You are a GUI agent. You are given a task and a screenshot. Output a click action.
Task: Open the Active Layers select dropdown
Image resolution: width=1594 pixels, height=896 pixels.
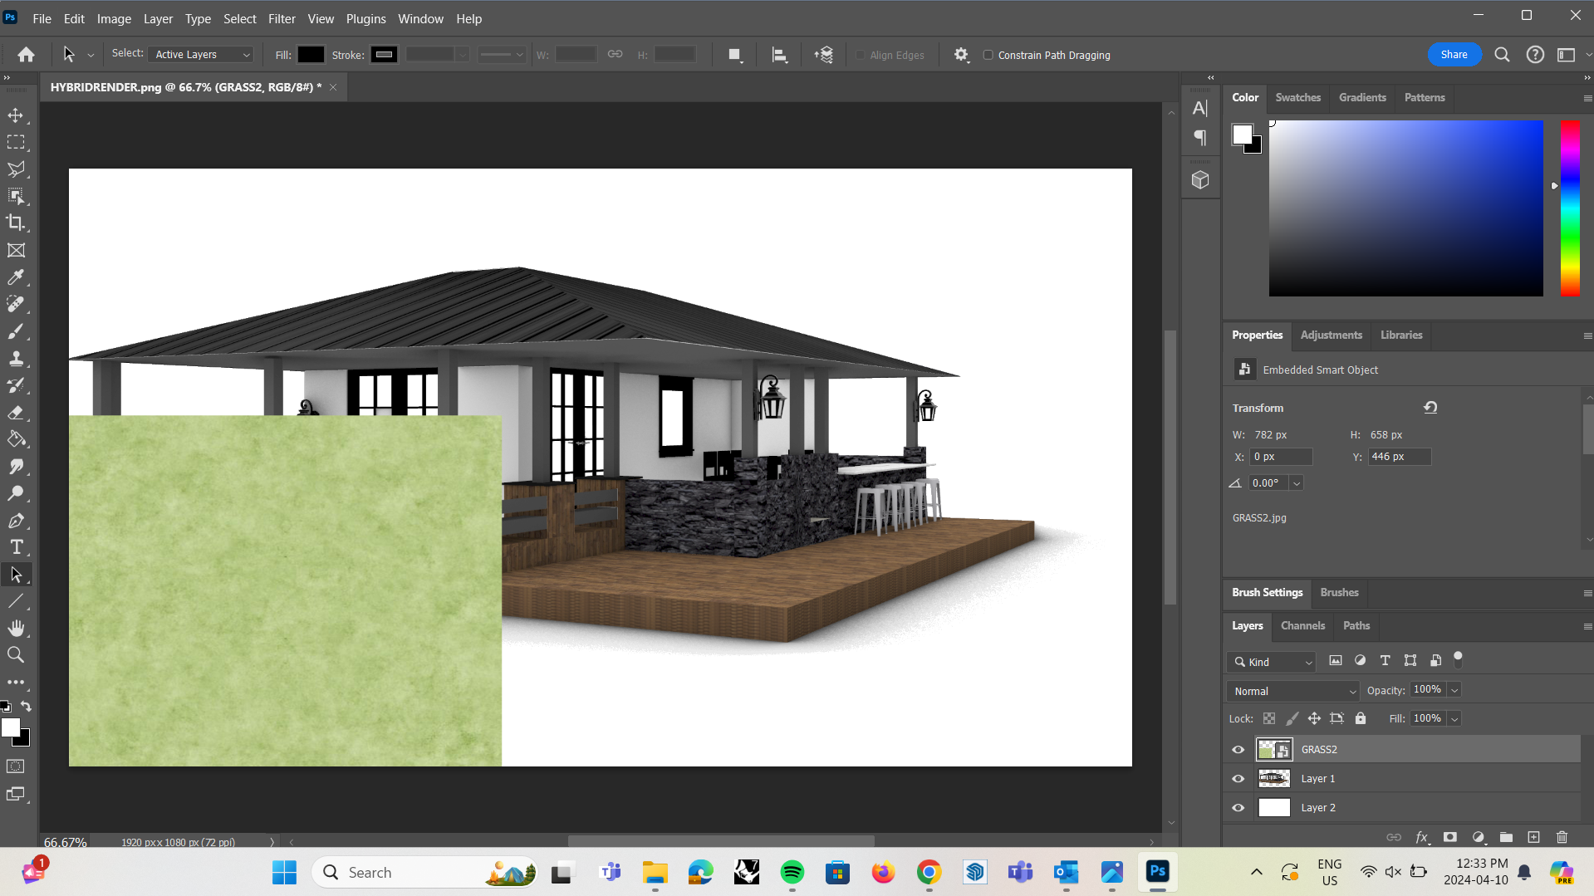click(201, 54)
